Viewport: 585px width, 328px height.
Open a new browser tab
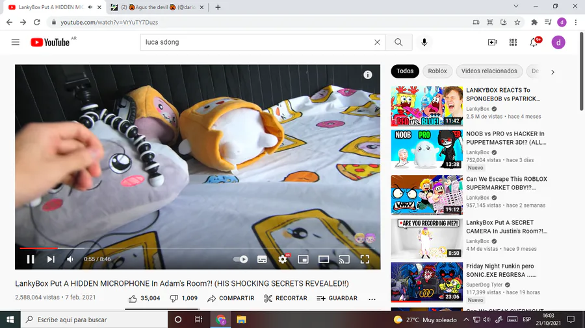click(218, 7)
